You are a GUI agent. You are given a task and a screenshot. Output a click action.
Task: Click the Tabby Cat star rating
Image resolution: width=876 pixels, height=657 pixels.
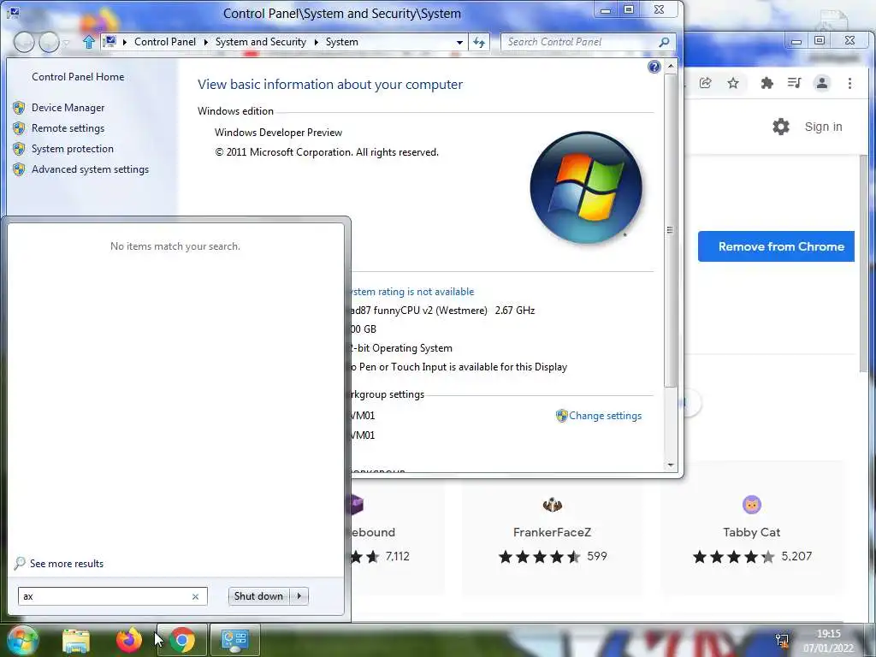[733, 556]
